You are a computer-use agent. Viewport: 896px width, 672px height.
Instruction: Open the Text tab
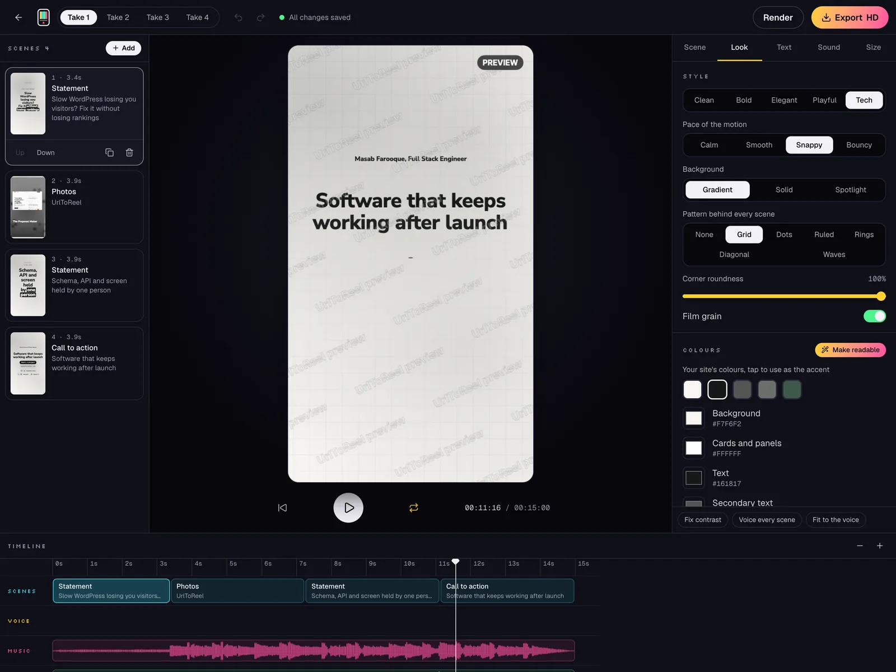point(784,48)
